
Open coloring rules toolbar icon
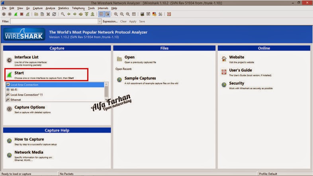click(154, 14)
